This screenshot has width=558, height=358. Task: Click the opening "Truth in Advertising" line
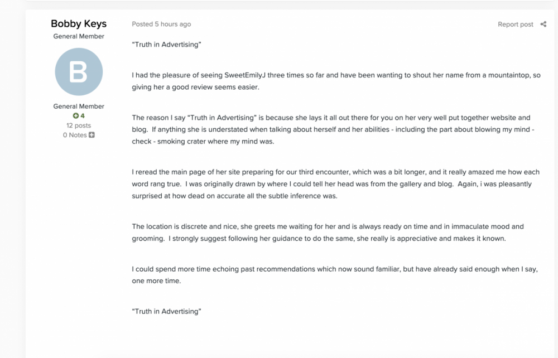click(x=166, y=45)
